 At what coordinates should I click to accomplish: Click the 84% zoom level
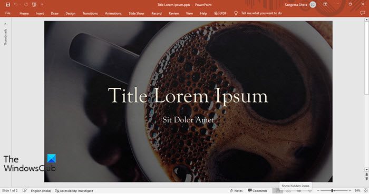coord(357,191)
